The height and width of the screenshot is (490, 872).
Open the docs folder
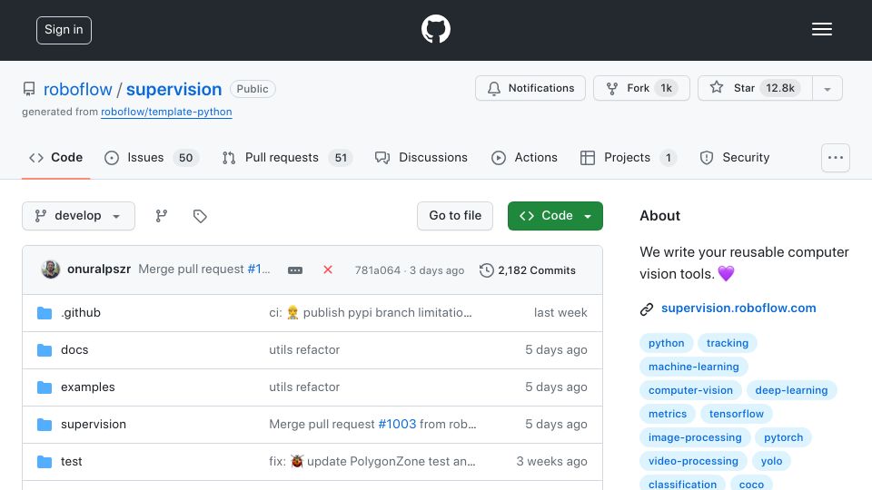coord(74,350)
